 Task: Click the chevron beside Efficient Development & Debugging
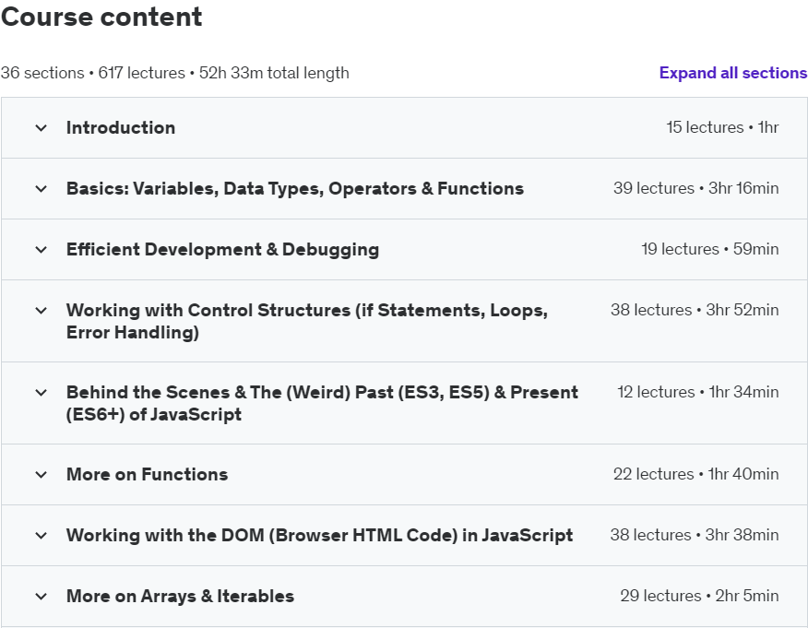pyautogui.click(x=41, y=250)
